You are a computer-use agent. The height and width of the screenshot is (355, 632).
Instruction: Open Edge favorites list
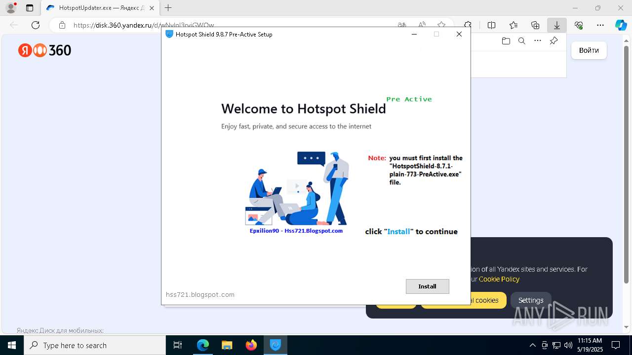click(x=513, y=25)
